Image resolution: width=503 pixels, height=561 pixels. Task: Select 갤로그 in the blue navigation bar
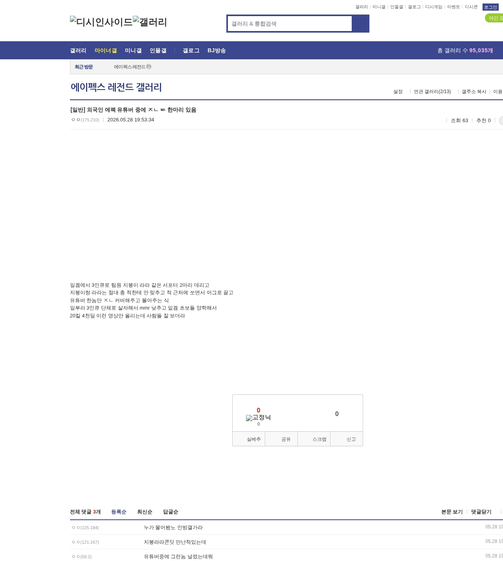pyautogui.click(x=191, y=50)
